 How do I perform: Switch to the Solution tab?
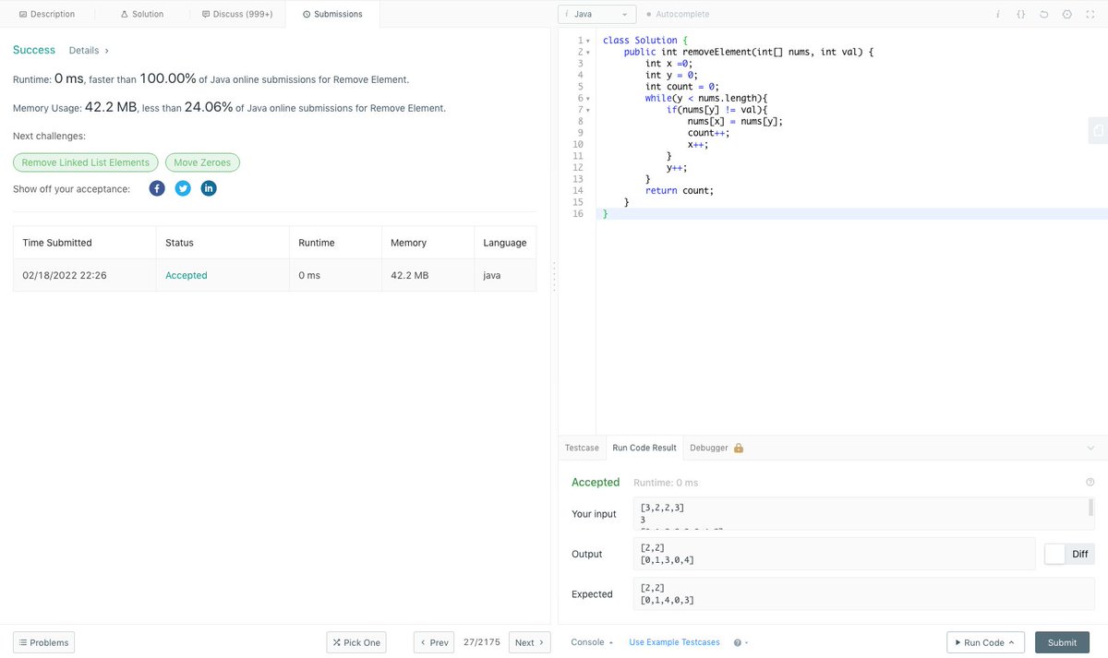click(142, 14)
